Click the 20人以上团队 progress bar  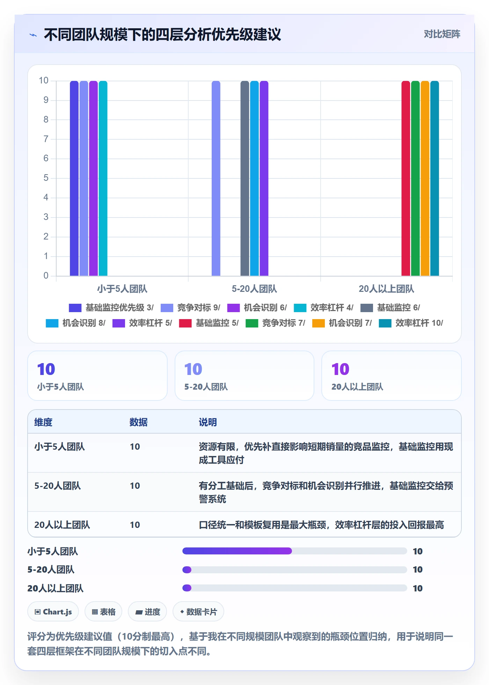[294, 588]
